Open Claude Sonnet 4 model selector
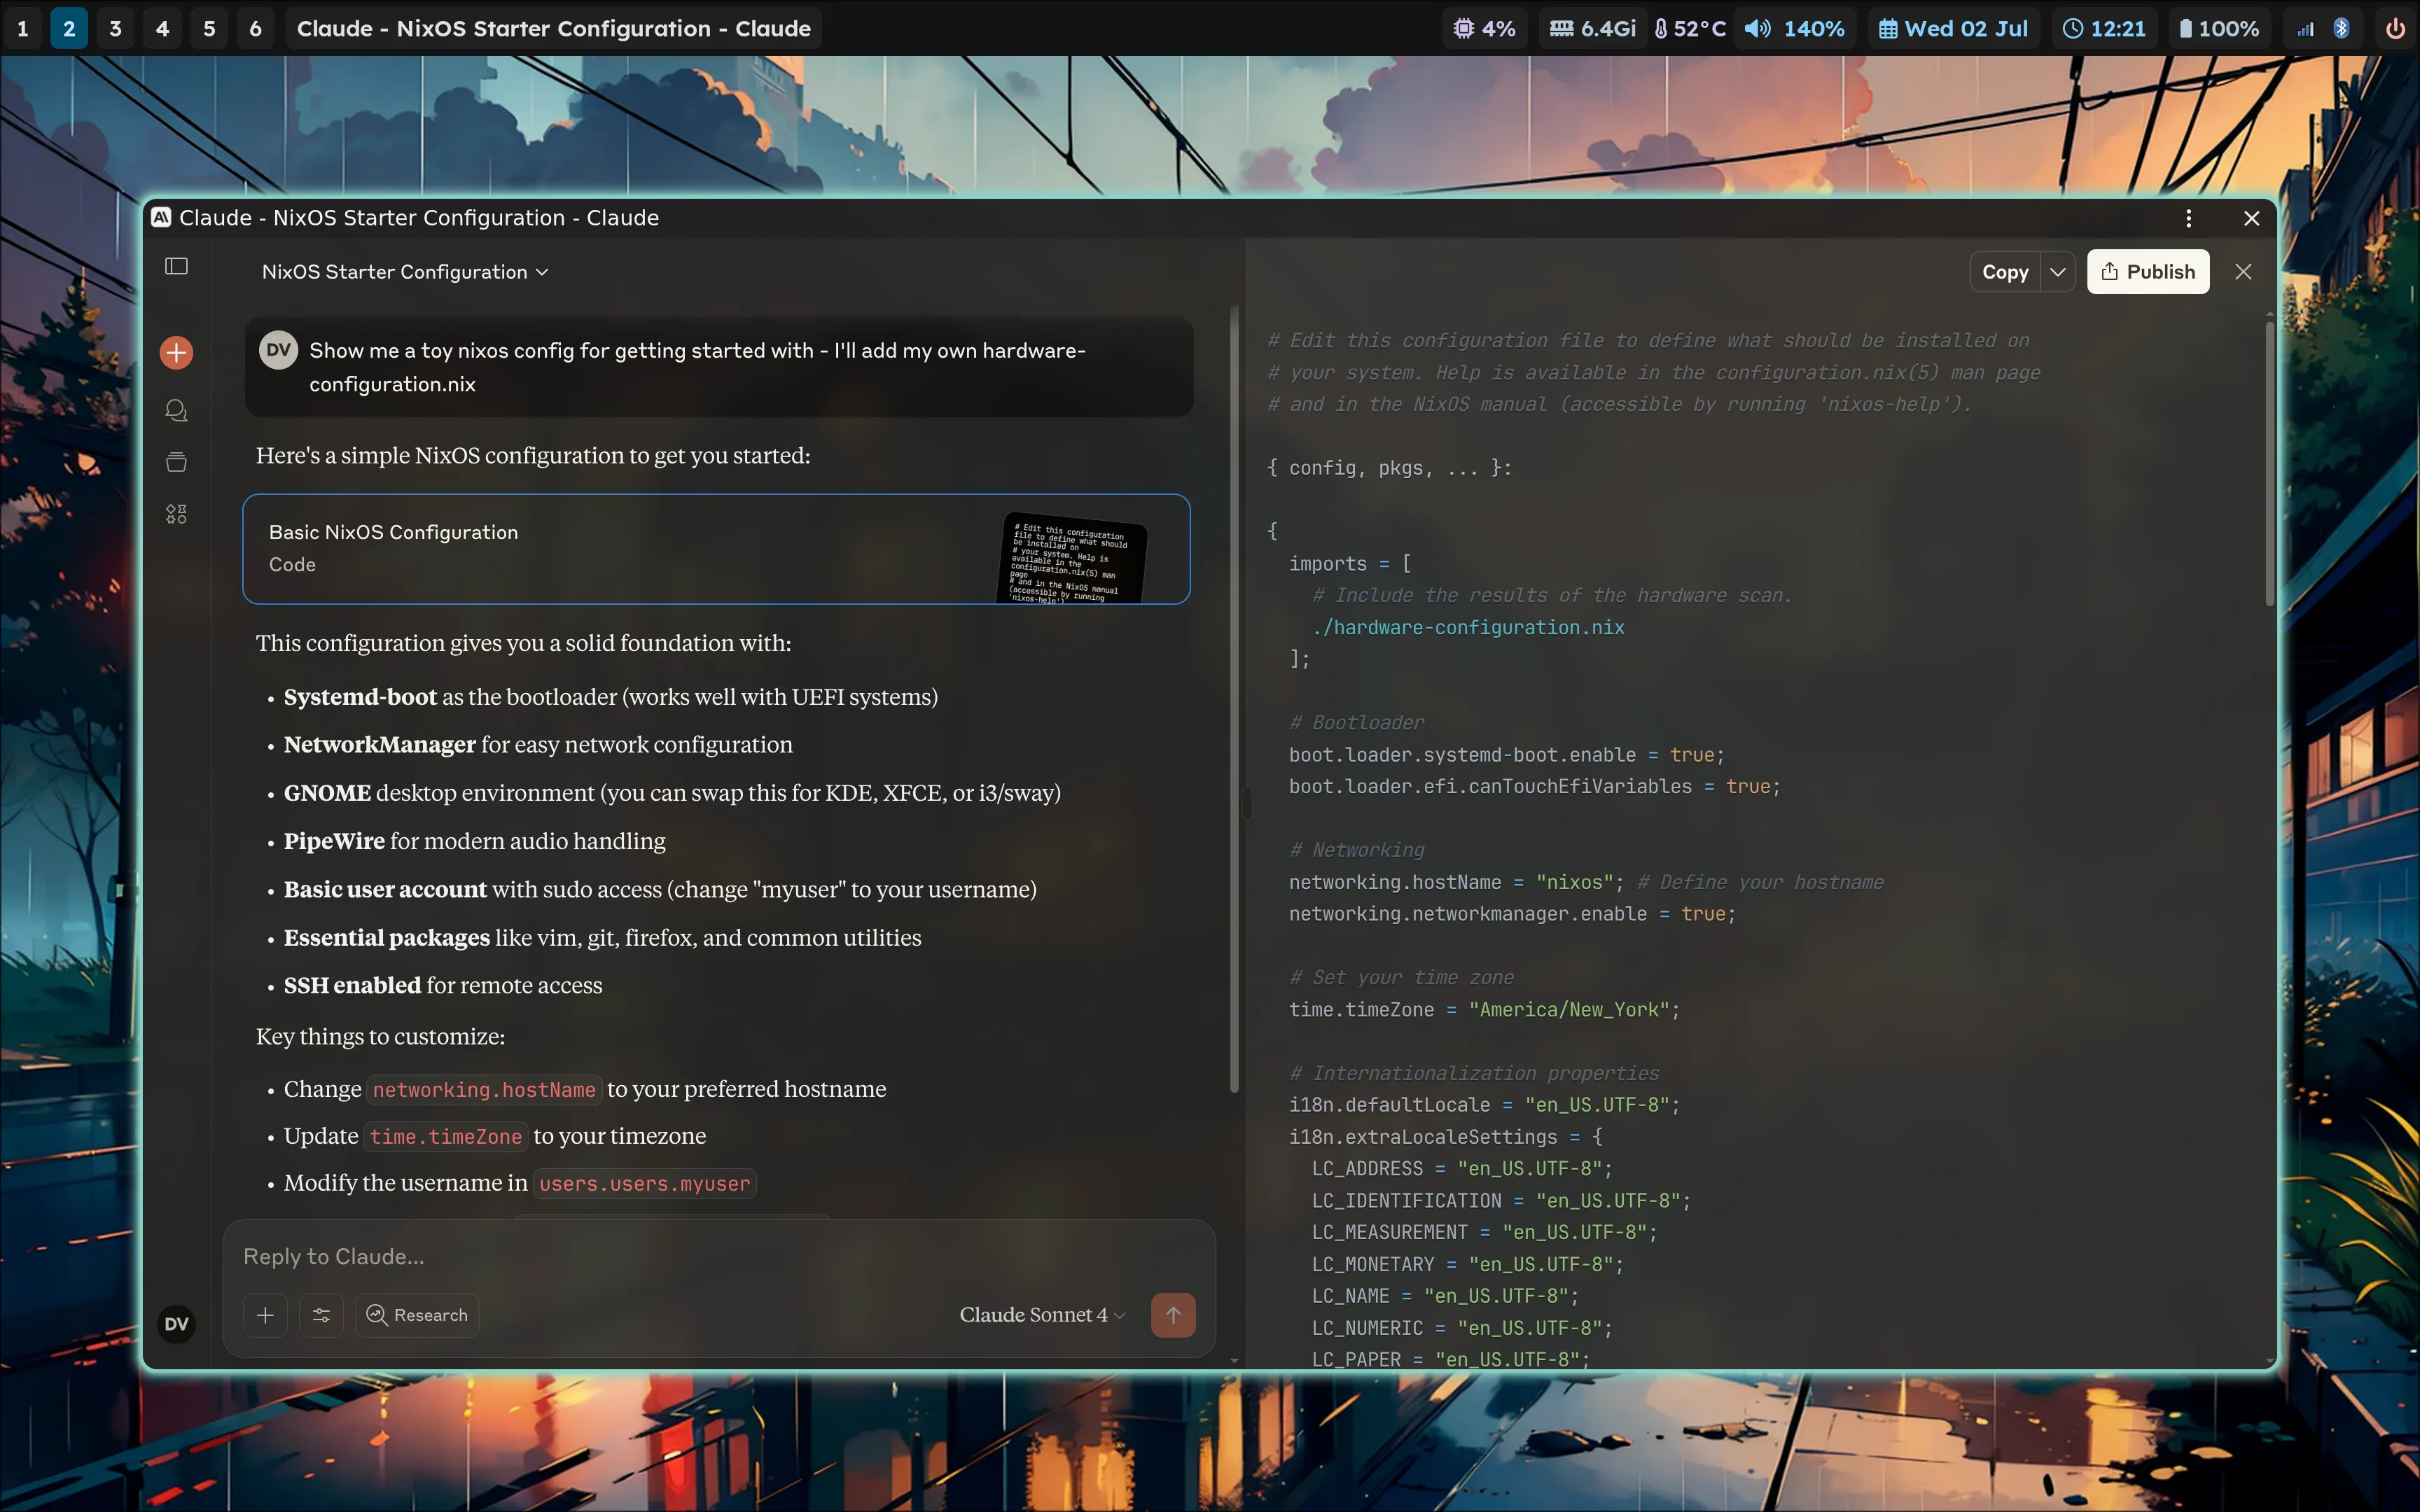This screenshot has width=2420, height=1512. [x=1042, y=1315]
